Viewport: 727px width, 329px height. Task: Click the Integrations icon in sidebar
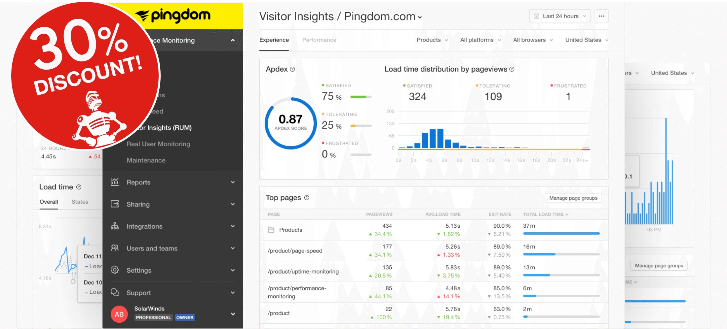coord(115,226)
